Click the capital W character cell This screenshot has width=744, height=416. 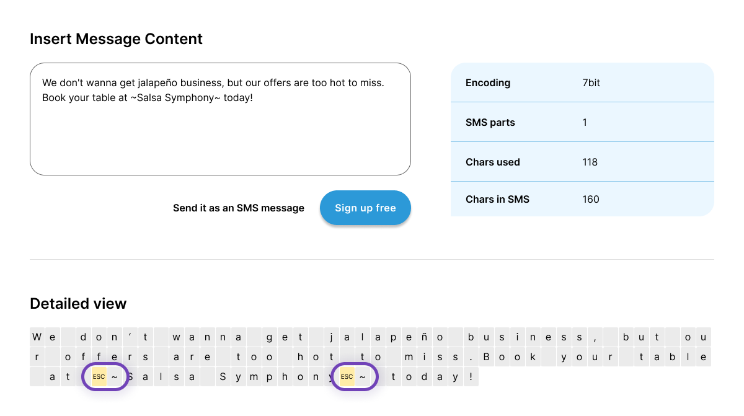[x=37, y=337]
